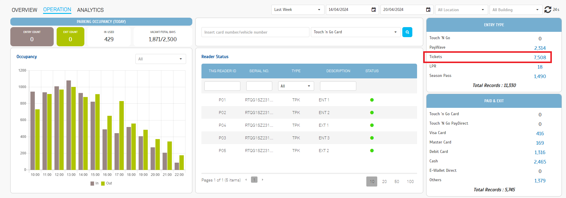Open the All Location dropdown
Viewport: 566px width, 198px height.
(x=461, y=10)
